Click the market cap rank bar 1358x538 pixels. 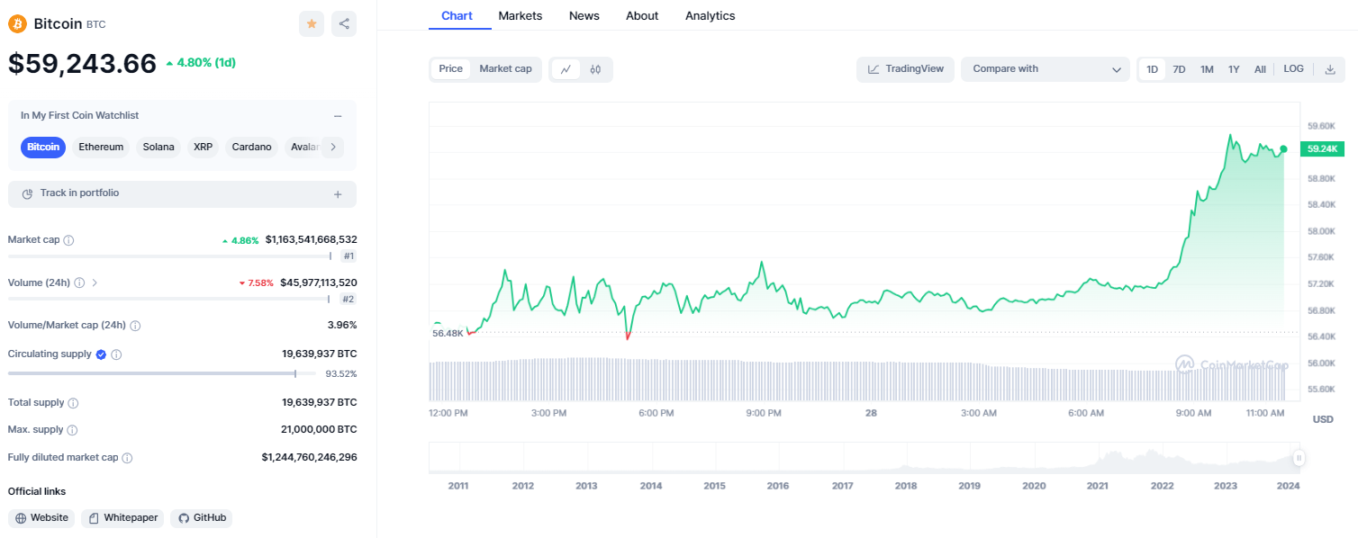pos(169,256)
